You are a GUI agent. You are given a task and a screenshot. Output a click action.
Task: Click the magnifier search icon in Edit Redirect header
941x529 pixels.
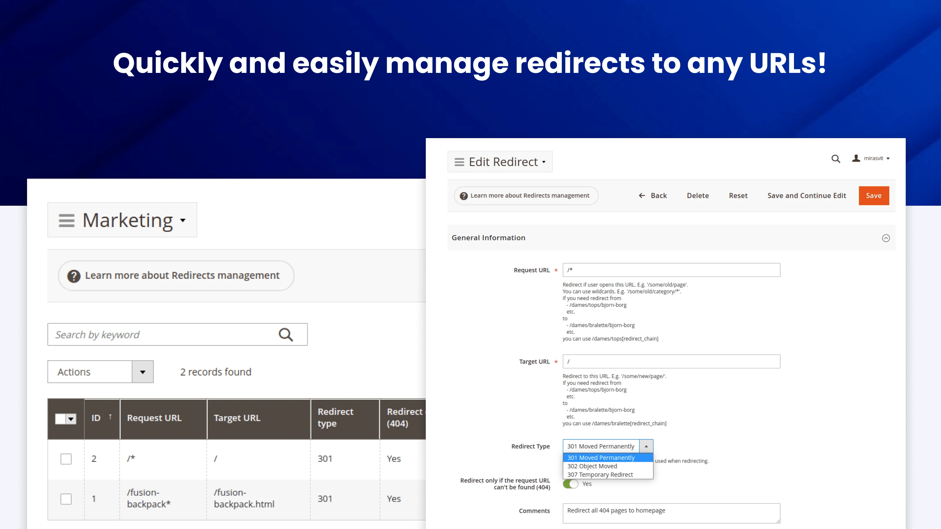click(x=835, y=159)
